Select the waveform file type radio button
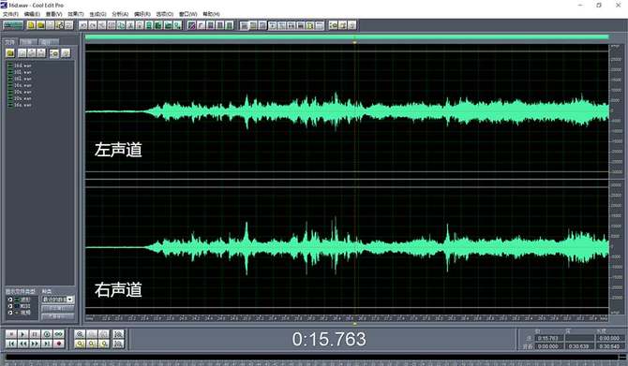The width and height of the screenshot is (628, 366). tap(10, 300)
